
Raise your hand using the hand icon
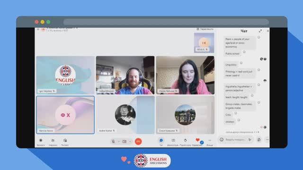[185, 140]
